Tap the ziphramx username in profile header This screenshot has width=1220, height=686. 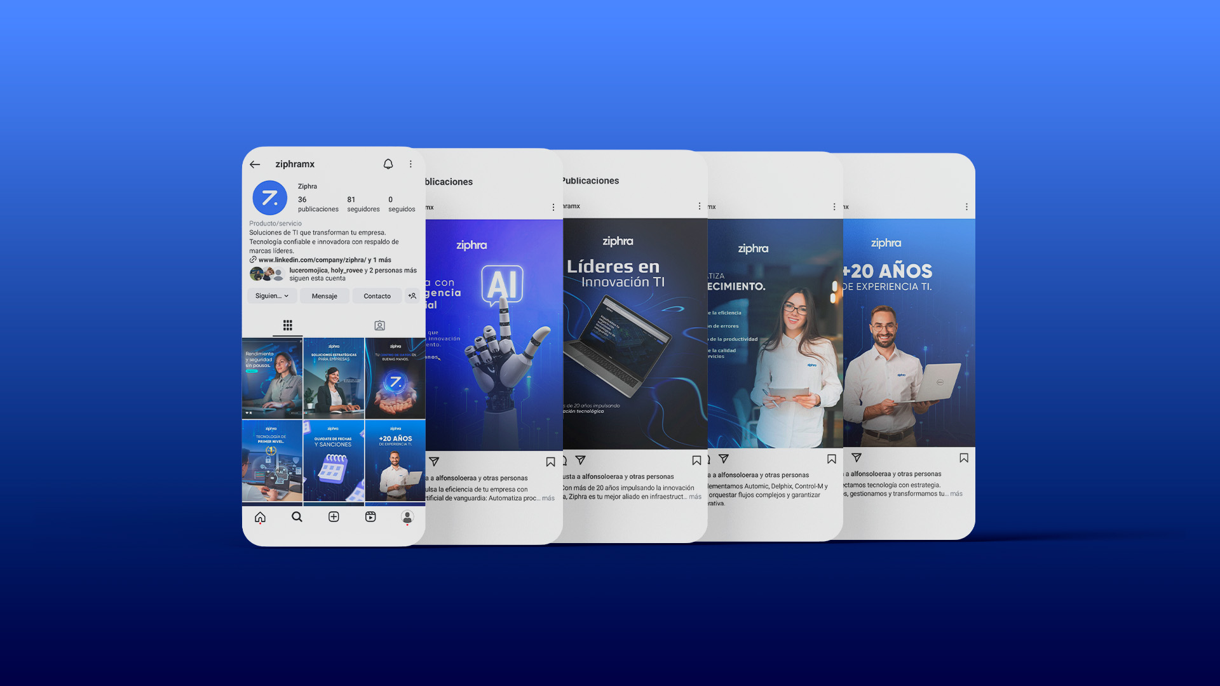click(x=295, y=164)
